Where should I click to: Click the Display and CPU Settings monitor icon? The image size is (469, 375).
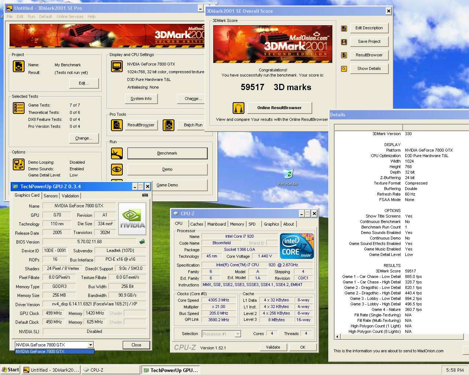pos(117,66)
